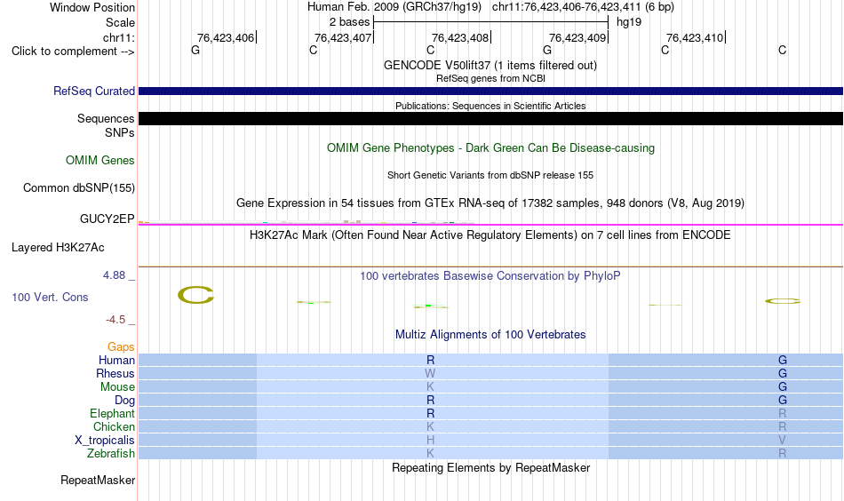Viewport: 844px width, 501px height.
Task: Click the Scale label
Action: click(120, 22)
